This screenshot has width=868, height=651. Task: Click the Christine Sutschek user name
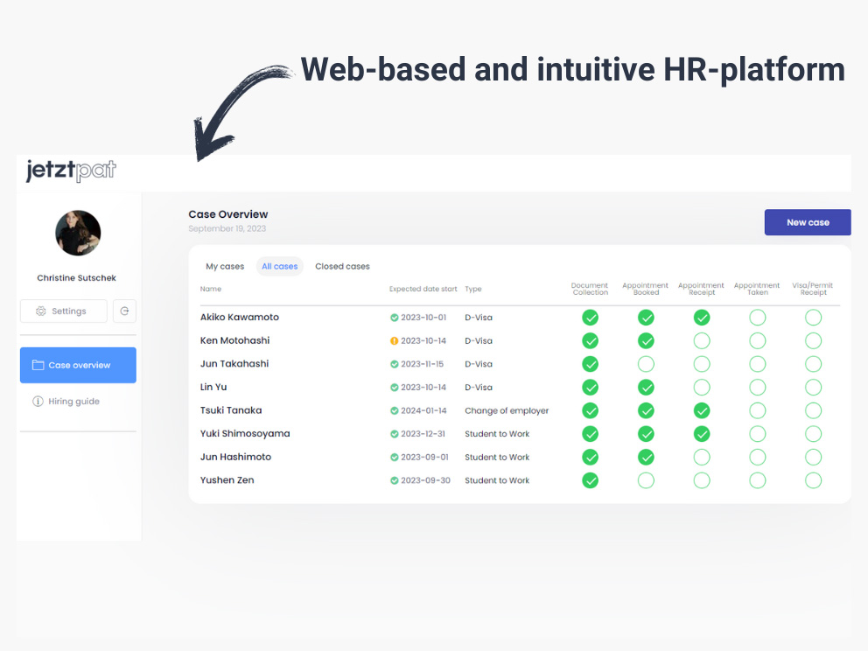pyautogui.click(x=76, y=278)
